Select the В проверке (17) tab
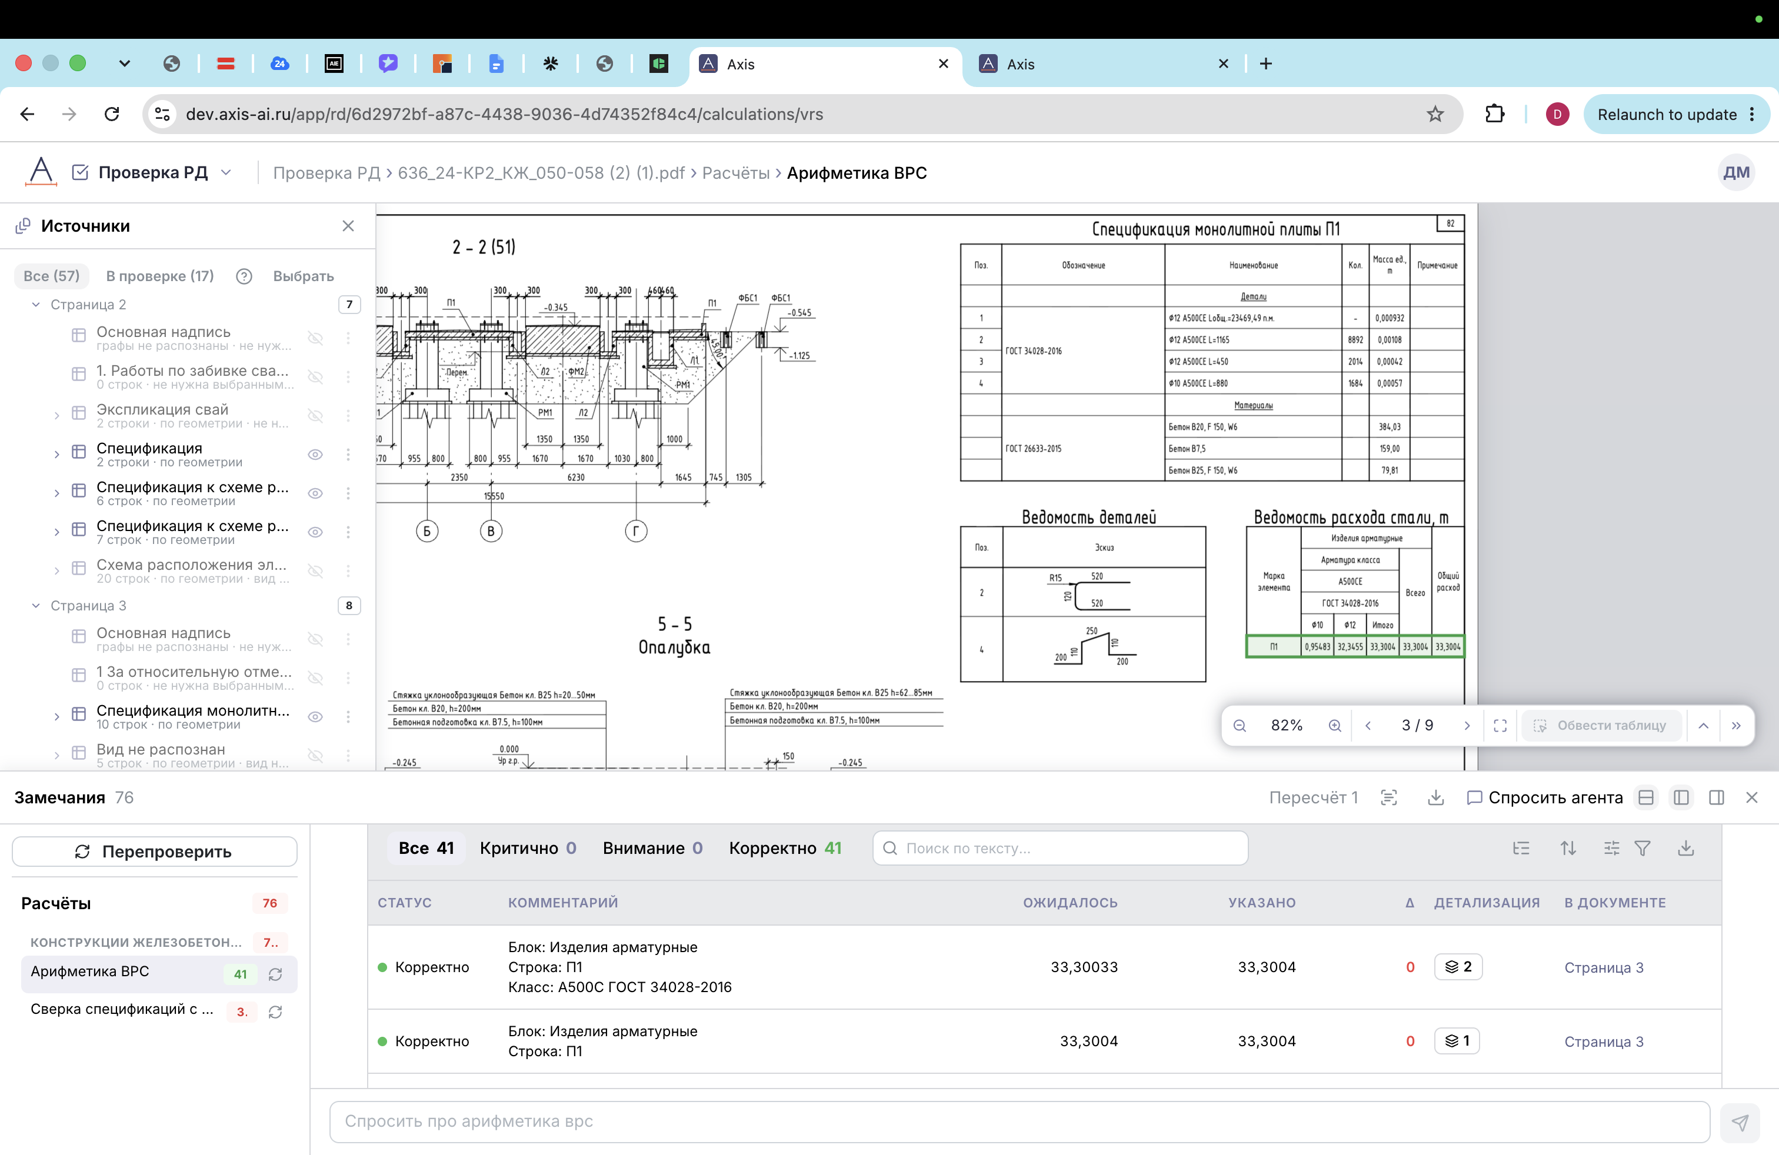1779x1155 pixels. 160,276
